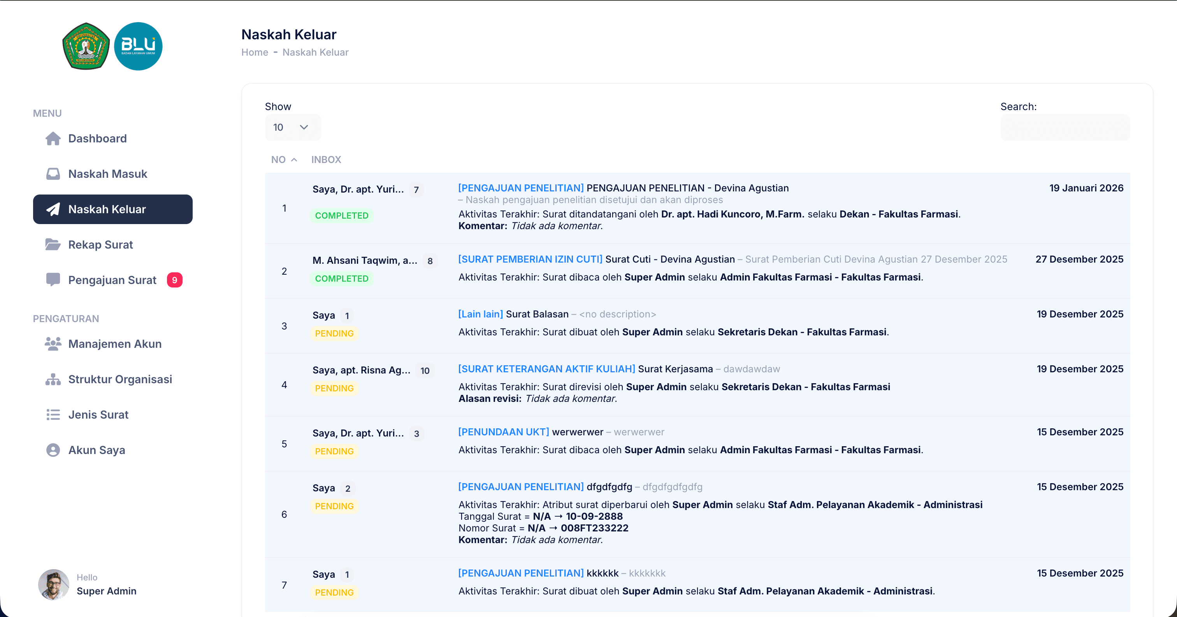Open the PENGAJUAN PENELITIAN Devina Agustian letter

[x=623, y=188]
